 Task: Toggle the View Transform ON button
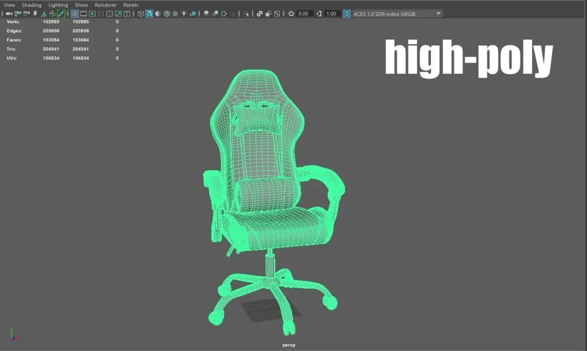click(x=347, y=14)
